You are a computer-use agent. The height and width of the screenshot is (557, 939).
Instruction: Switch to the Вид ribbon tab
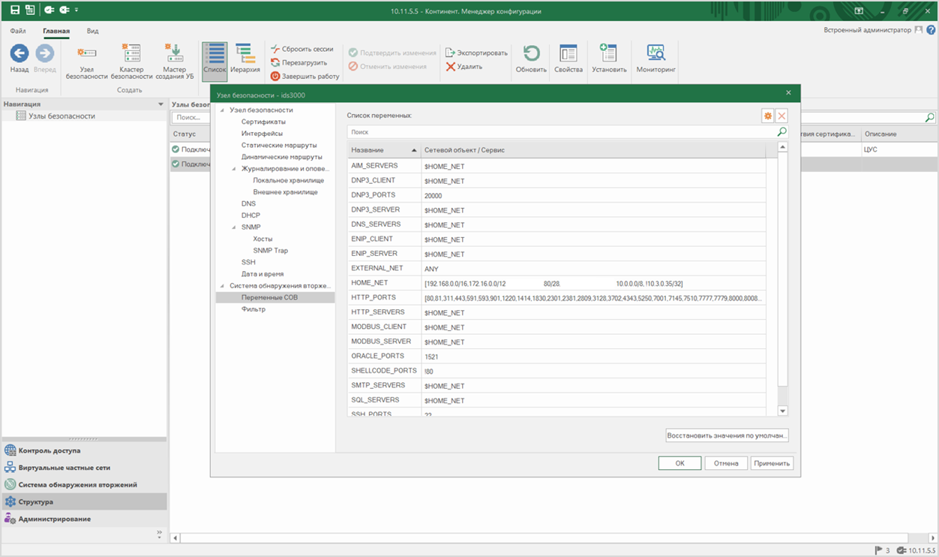pyautogui.click(x=92, y=31)
